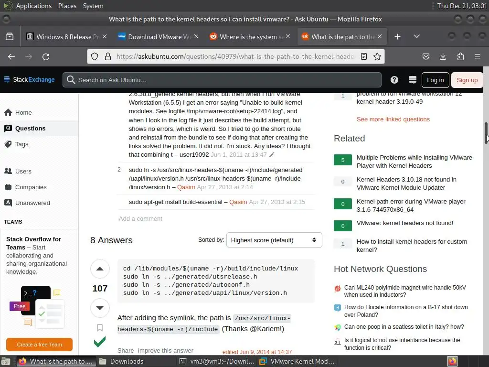
Task: Open VMware Kernel Module taskbar item
Action: pyautogui.click(x=297, y=361)
